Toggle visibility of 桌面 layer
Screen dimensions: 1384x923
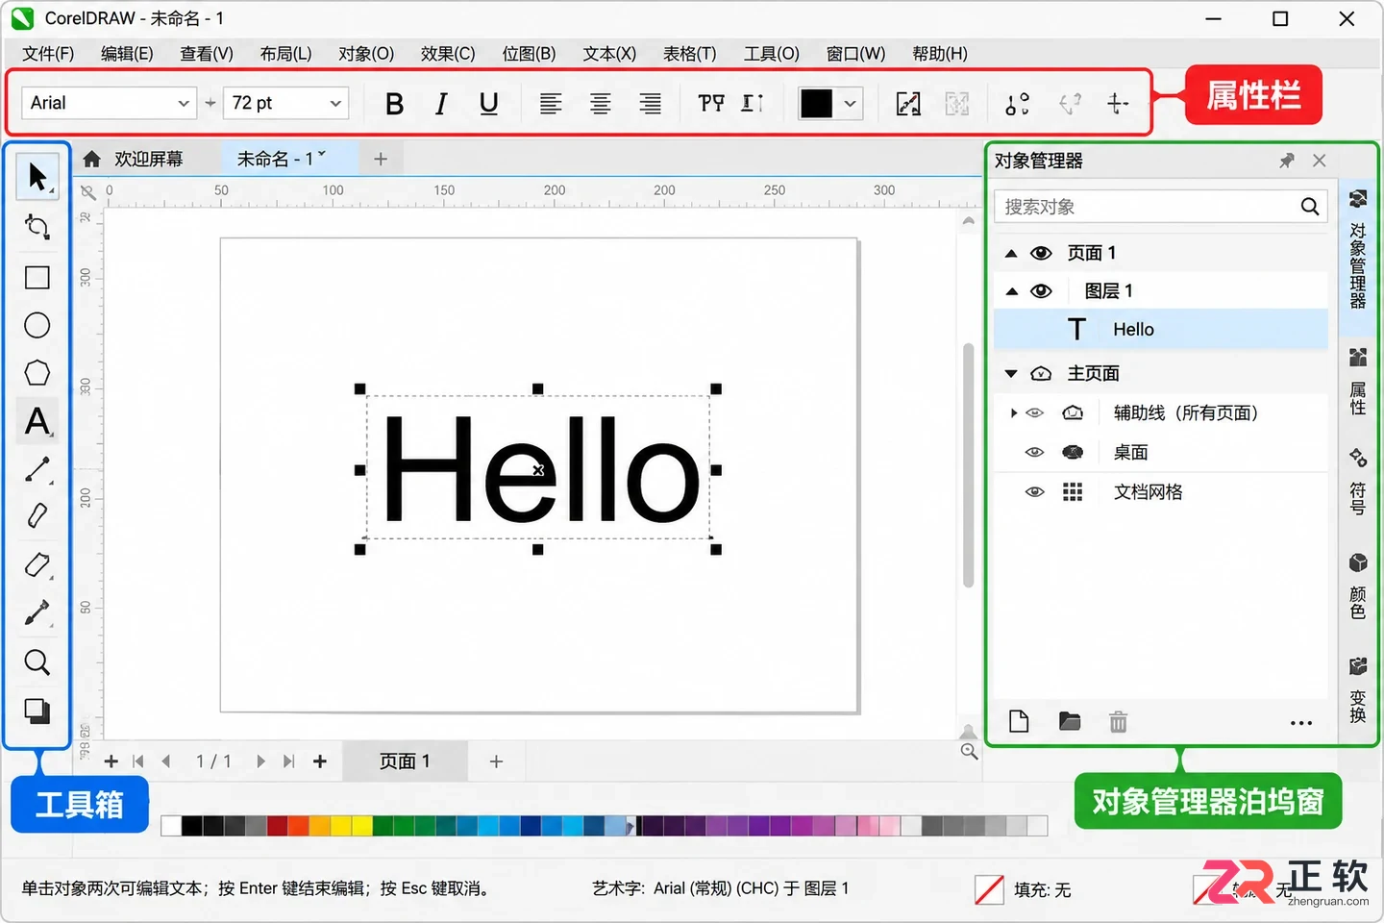pos(1034,452)
